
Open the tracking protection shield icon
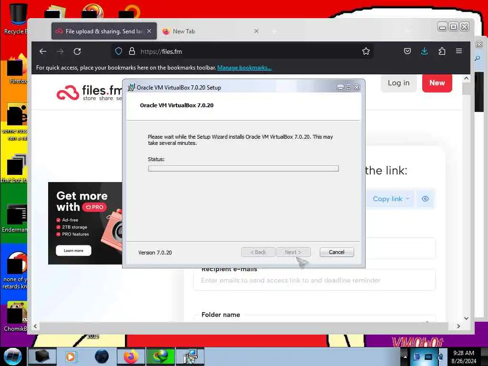point(119,51)
